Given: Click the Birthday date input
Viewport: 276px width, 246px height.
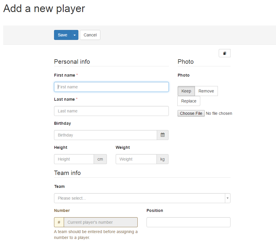Looking at the screenshot, I should point(105,135).
